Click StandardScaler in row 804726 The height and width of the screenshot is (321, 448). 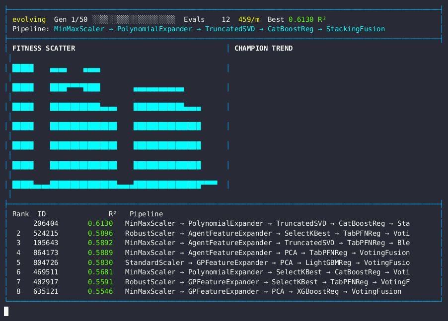(x=154, y=262)
